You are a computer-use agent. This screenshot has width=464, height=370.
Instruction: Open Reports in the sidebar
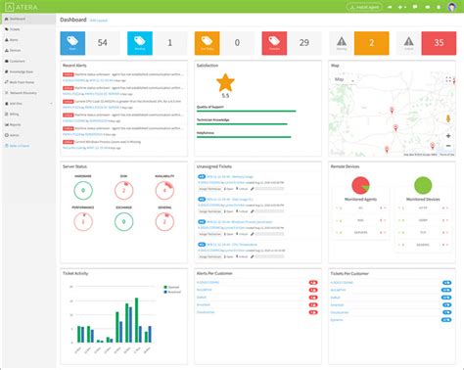pyautogui.click(x=15, y=124)
